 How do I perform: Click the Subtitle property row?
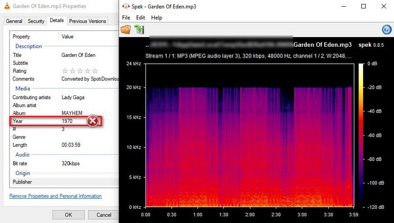pyautogui.click(x=64, y=63)
